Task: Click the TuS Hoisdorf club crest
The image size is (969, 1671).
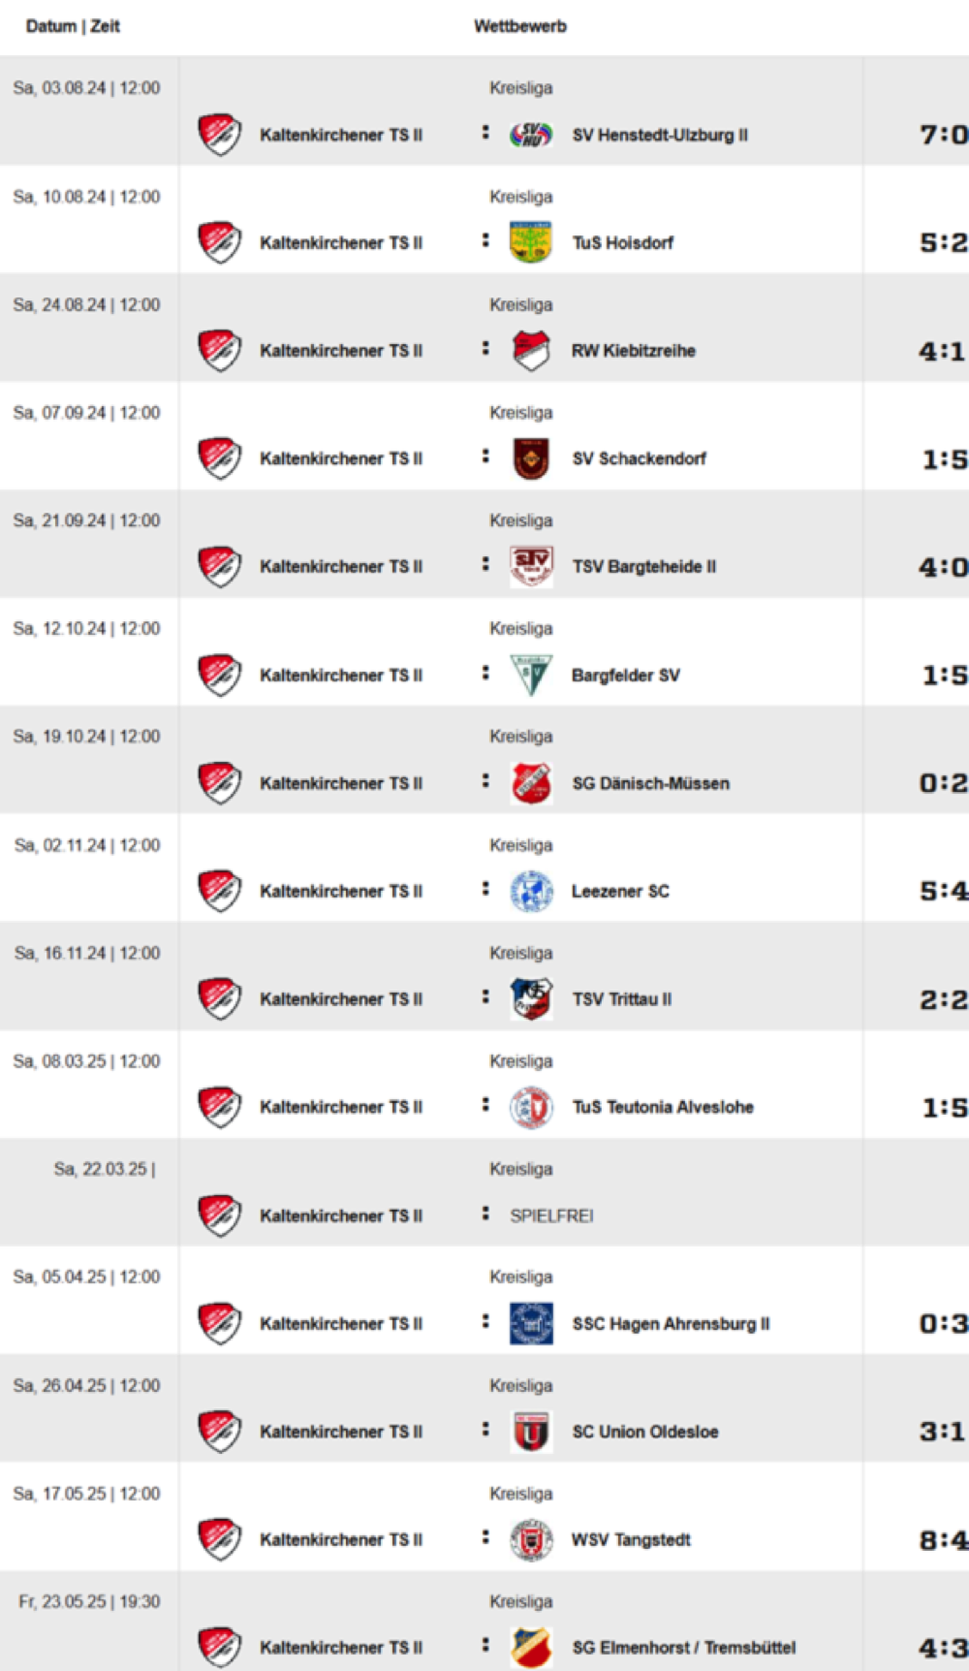Action: pos(531,242)
